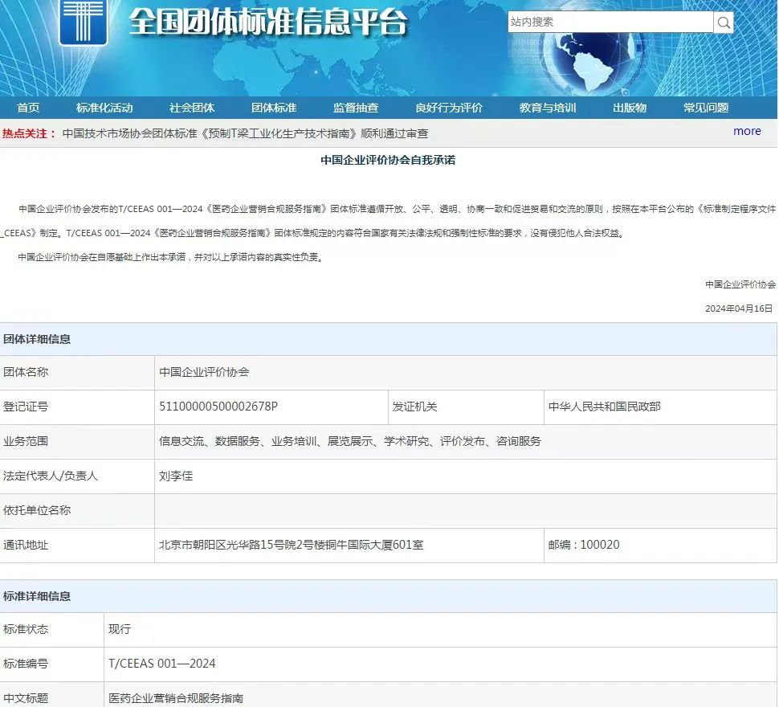
Task: Go to 出版物 navigation item
Action: click(x=630, y=108)
